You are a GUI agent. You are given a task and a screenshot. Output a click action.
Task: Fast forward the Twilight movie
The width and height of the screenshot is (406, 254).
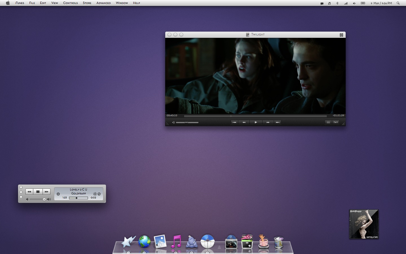point(268,122)
